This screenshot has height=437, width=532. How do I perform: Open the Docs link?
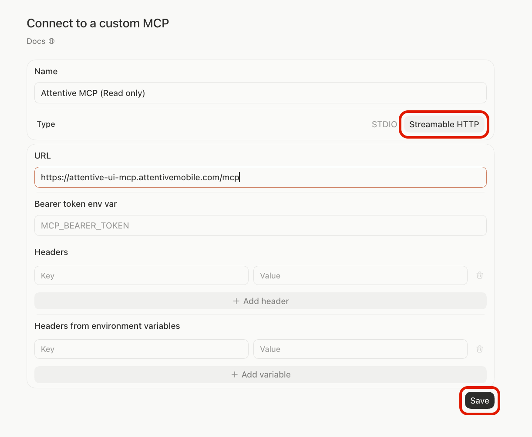36,41
